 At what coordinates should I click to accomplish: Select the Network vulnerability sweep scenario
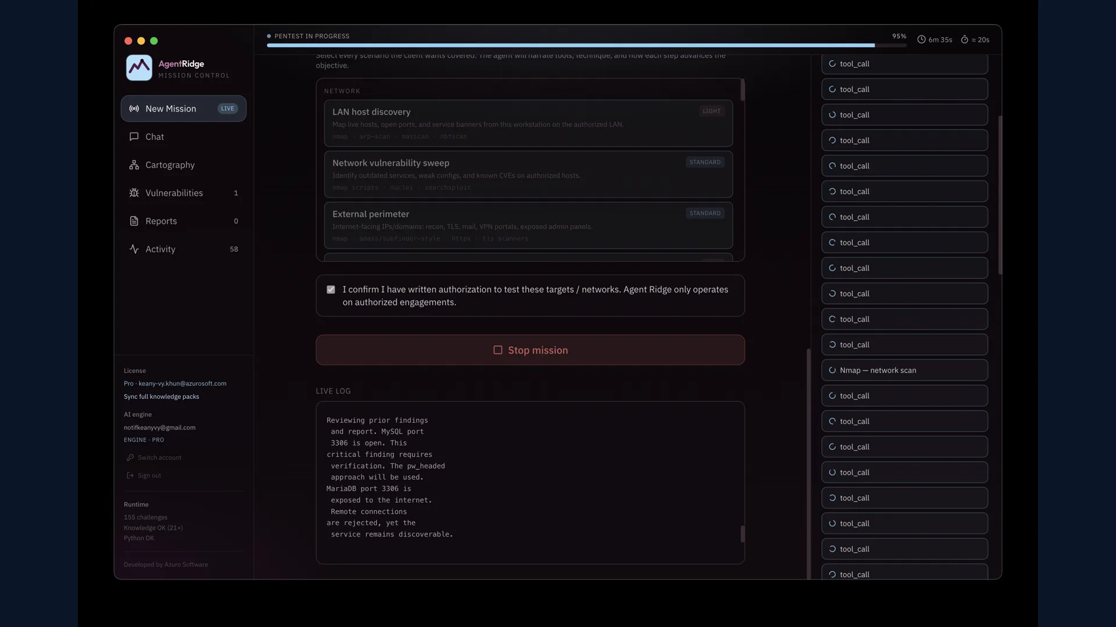click(528, 174)
